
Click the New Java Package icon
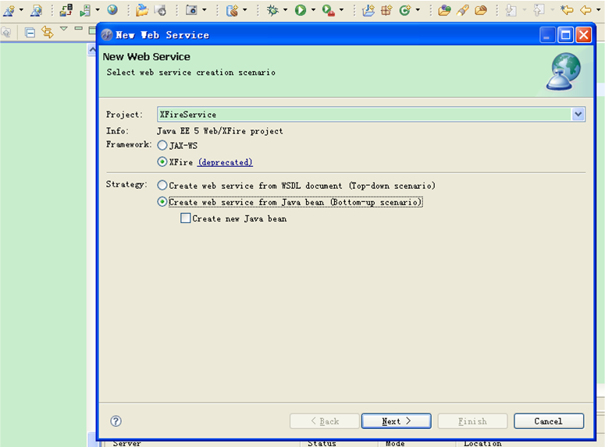pyautogui.click(x=386, y=10)
